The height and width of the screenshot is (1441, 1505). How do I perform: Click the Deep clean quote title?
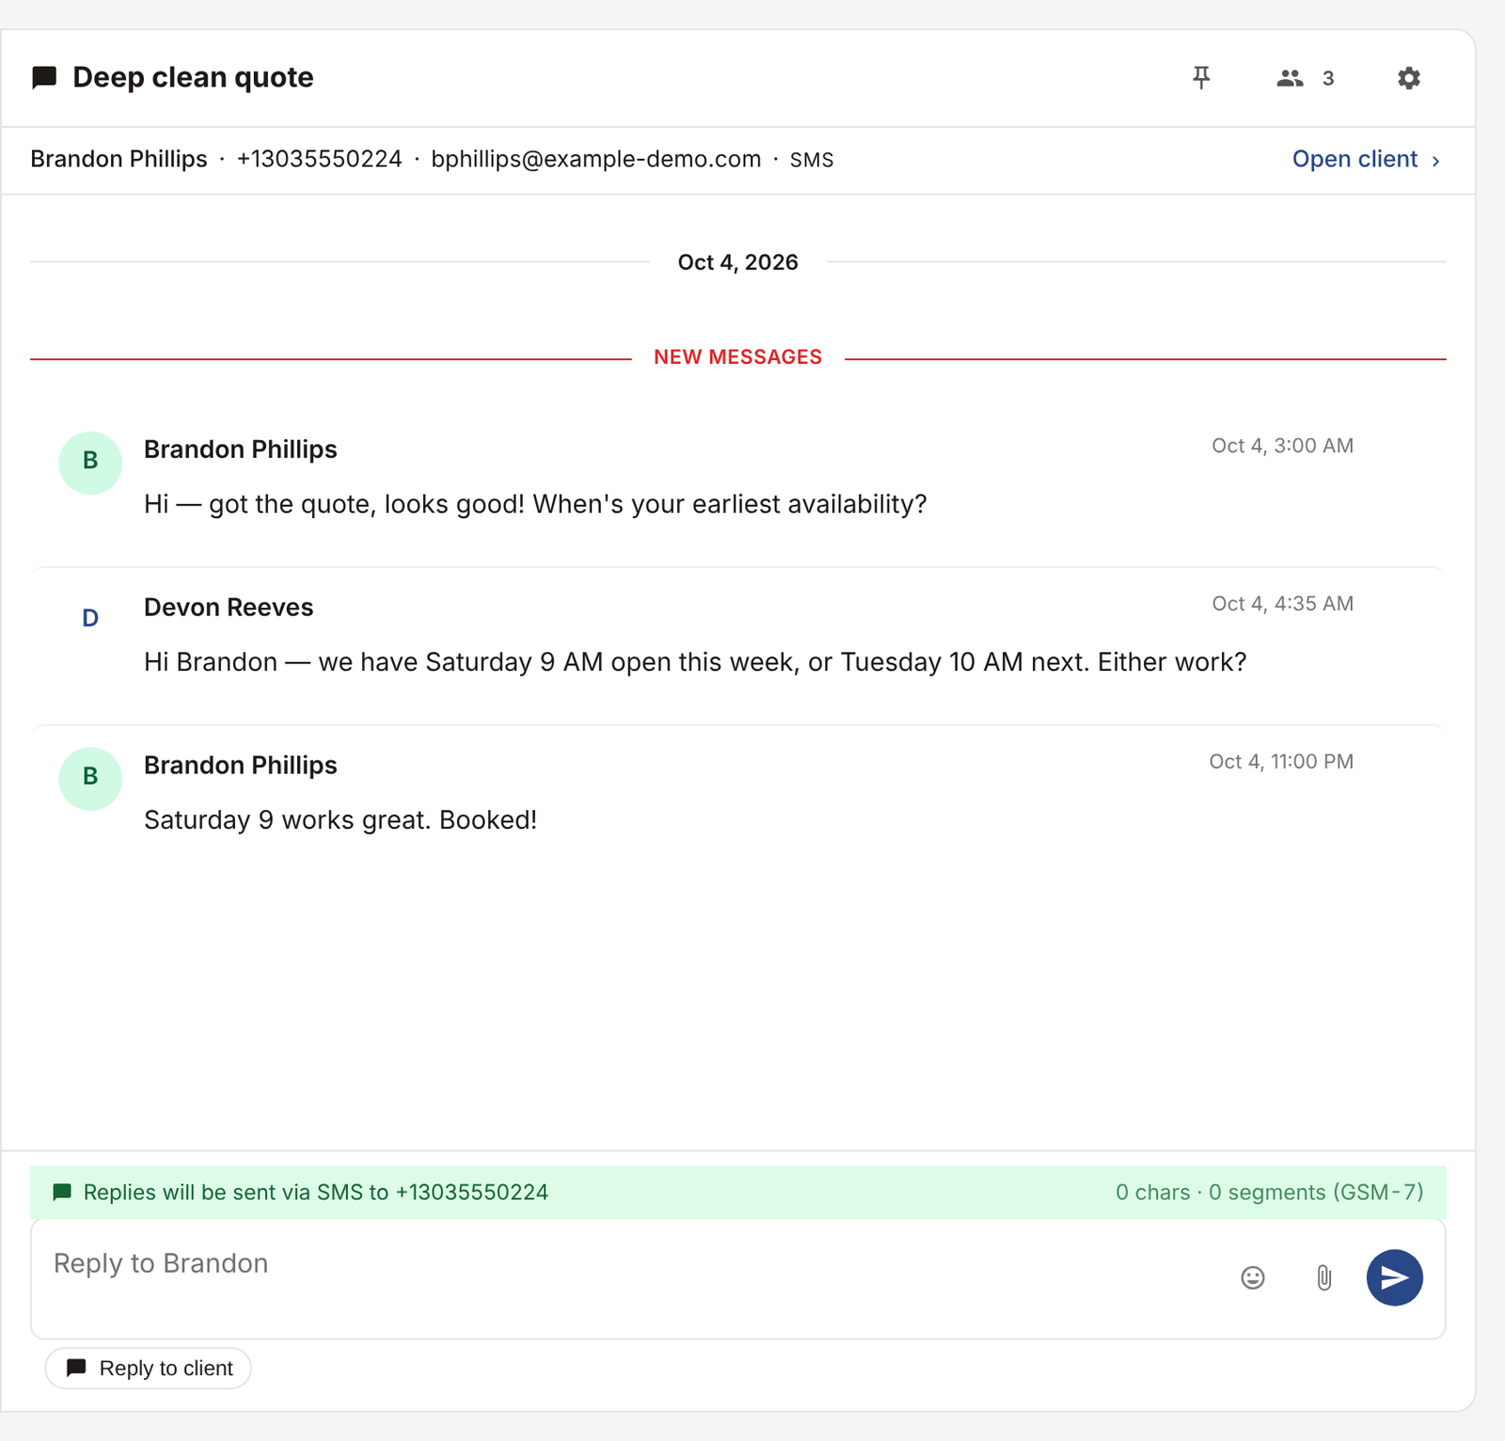point(193,77)
